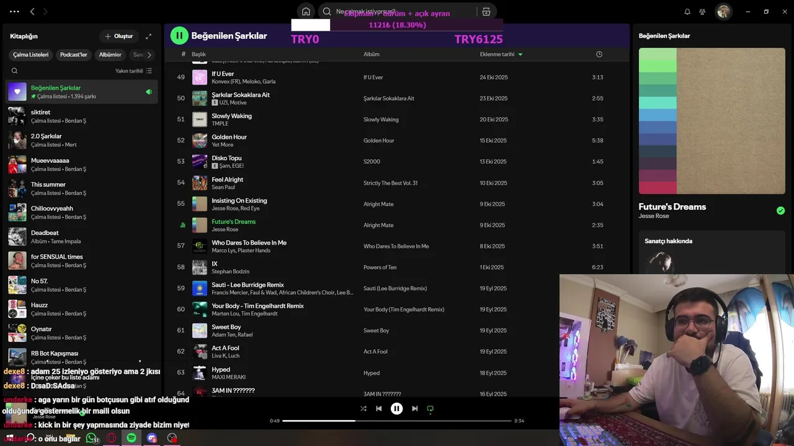The image size is (794, 446).
Task: Sort by Albüm column header
Action: pyautogui.click(x=372, y=54)
